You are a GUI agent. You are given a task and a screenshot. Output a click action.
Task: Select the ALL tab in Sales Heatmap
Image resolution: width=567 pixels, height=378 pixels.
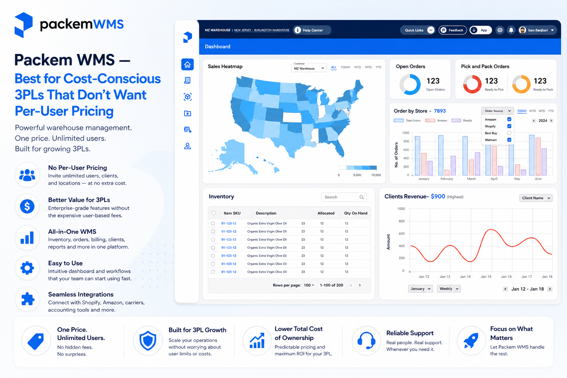[334, 68]
